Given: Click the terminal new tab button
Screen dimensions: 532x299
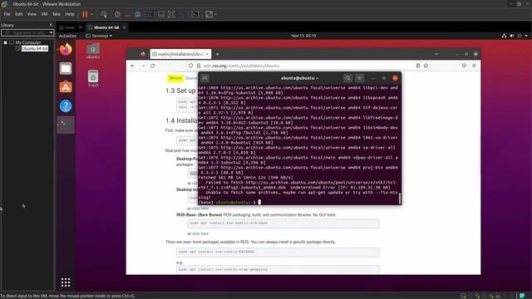Looking at the screenshot, I should point(205,78).
